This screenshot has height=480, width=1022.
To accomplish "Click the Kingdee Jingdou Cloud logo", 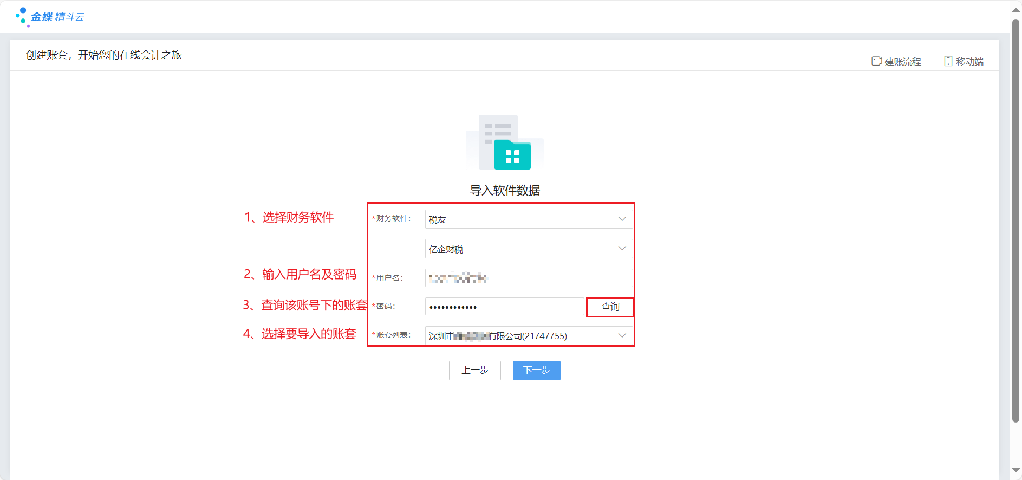I will (x=50, y=17).
